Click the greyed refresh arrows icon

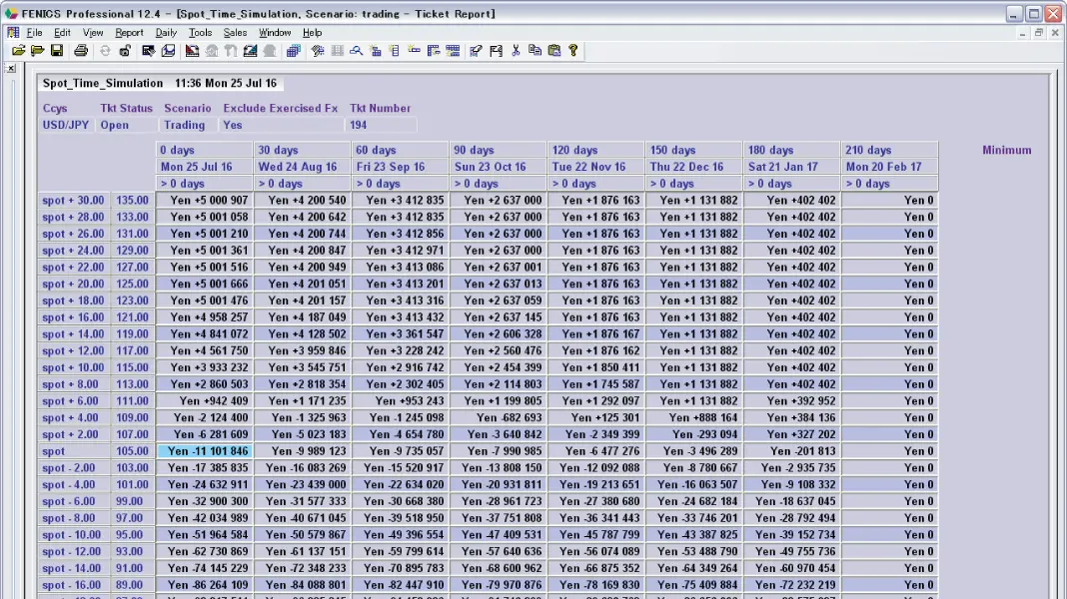click(105, 50)
